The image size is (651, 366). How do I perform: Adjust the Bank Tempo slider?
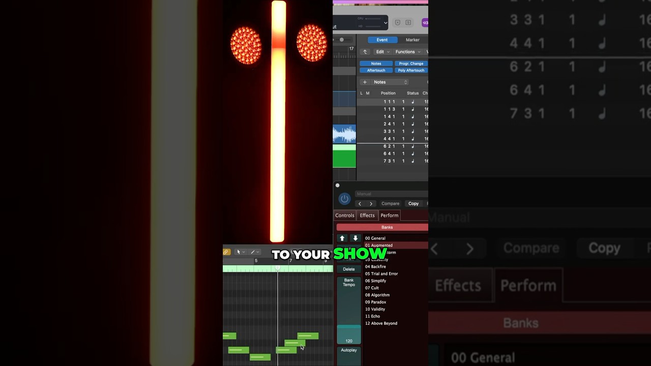(349, 311)
